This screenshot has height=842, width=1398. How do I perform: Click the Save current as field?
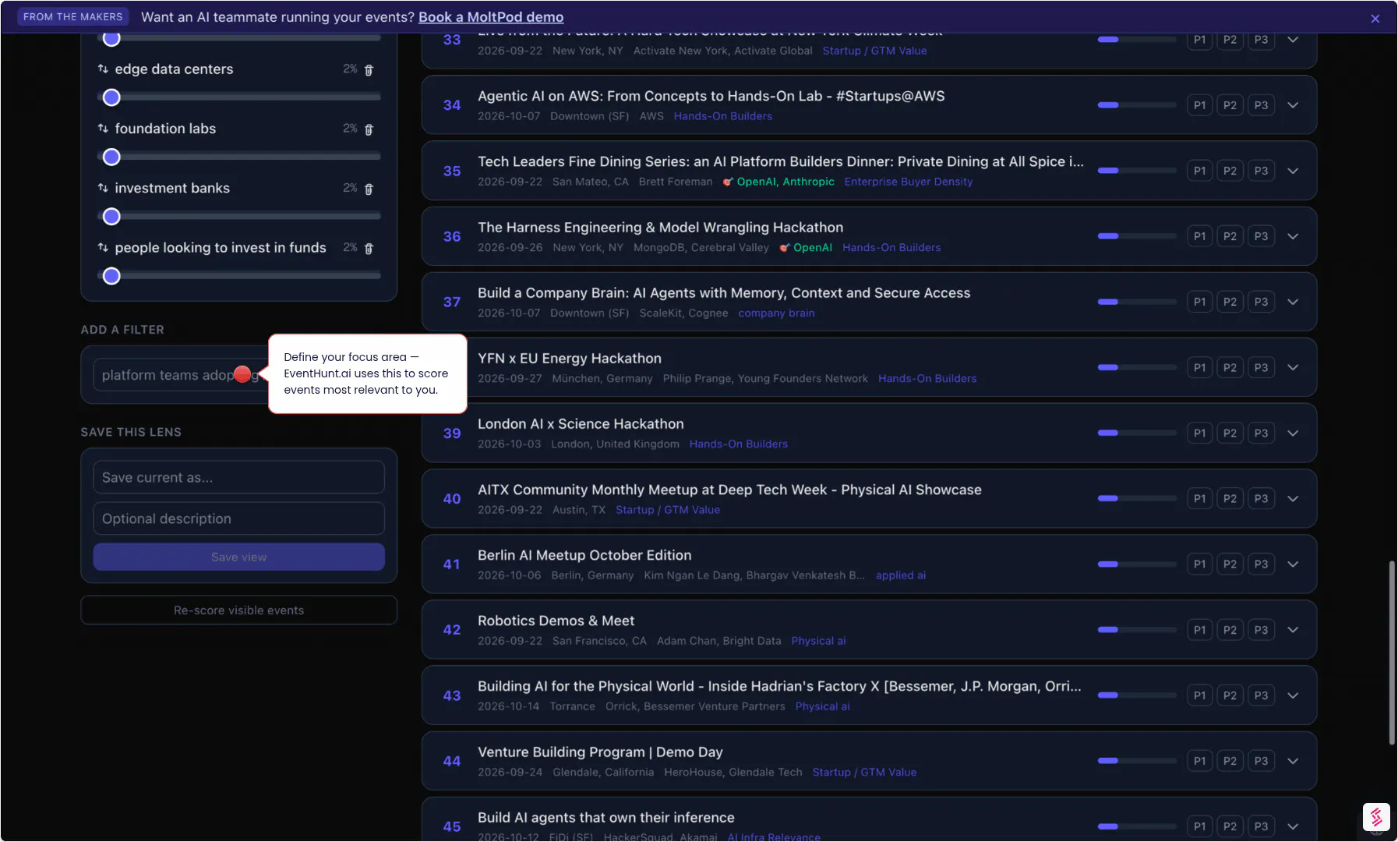(239, 477)
